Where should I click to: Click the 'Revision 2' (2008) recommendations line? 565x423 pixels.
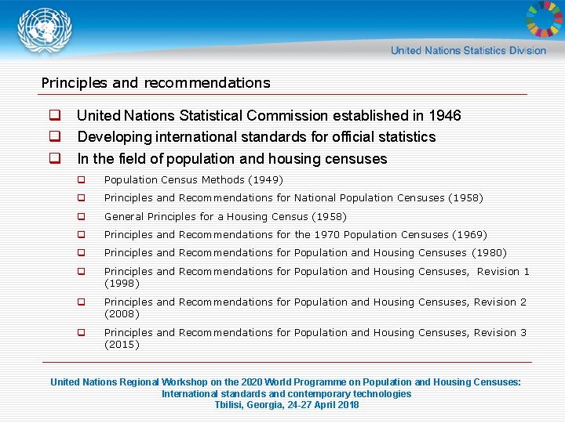coord(315,308)
